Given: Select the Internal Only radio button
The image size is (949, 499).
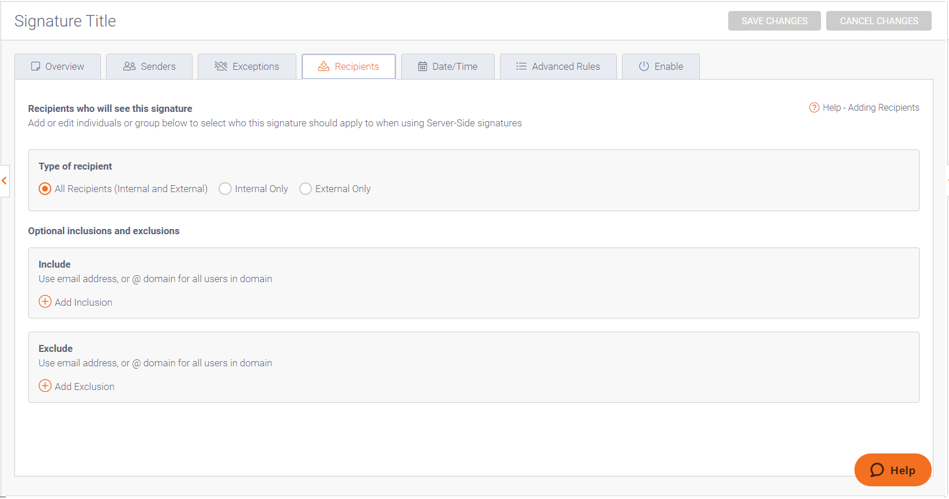Looking at the screenshot, I should coord(225,189).
